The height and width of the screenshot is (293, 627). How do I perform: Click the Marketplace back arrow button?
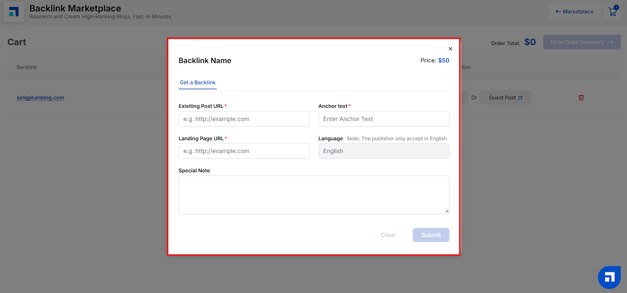point(574,12)
